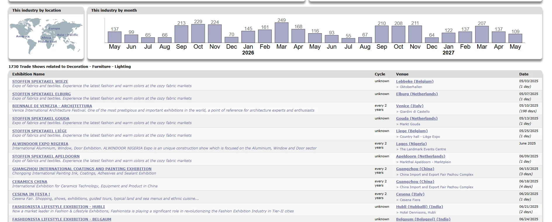Click the 'Giardini di Castello' venue text
Screen dimensions: 552x222
pos(415,112)
